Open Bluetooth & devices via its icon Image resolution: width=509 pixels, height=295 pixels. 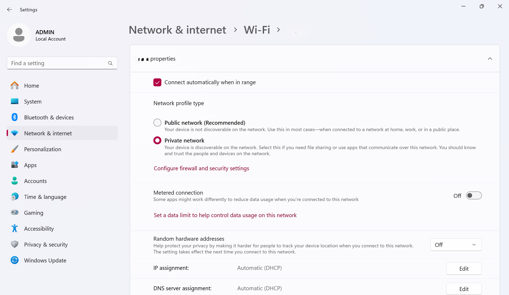pos(15,117)
